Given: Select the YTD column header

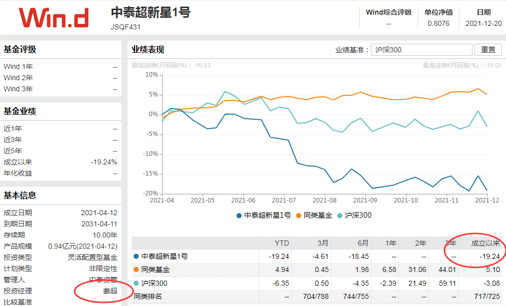Looking at the screenshot, I should click(x=282, y=243).
